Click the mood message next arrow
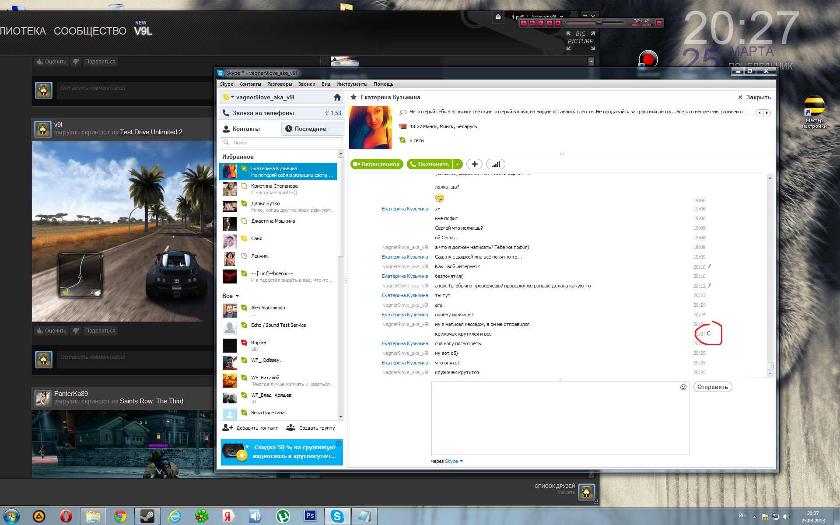The height and width of the screenshot is (525, 840). (x=766, y=113)
